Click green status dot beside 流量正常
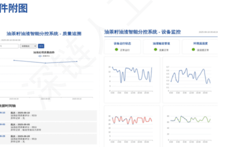The width and height of the screenshot is (247, 147). pos(156,50)
